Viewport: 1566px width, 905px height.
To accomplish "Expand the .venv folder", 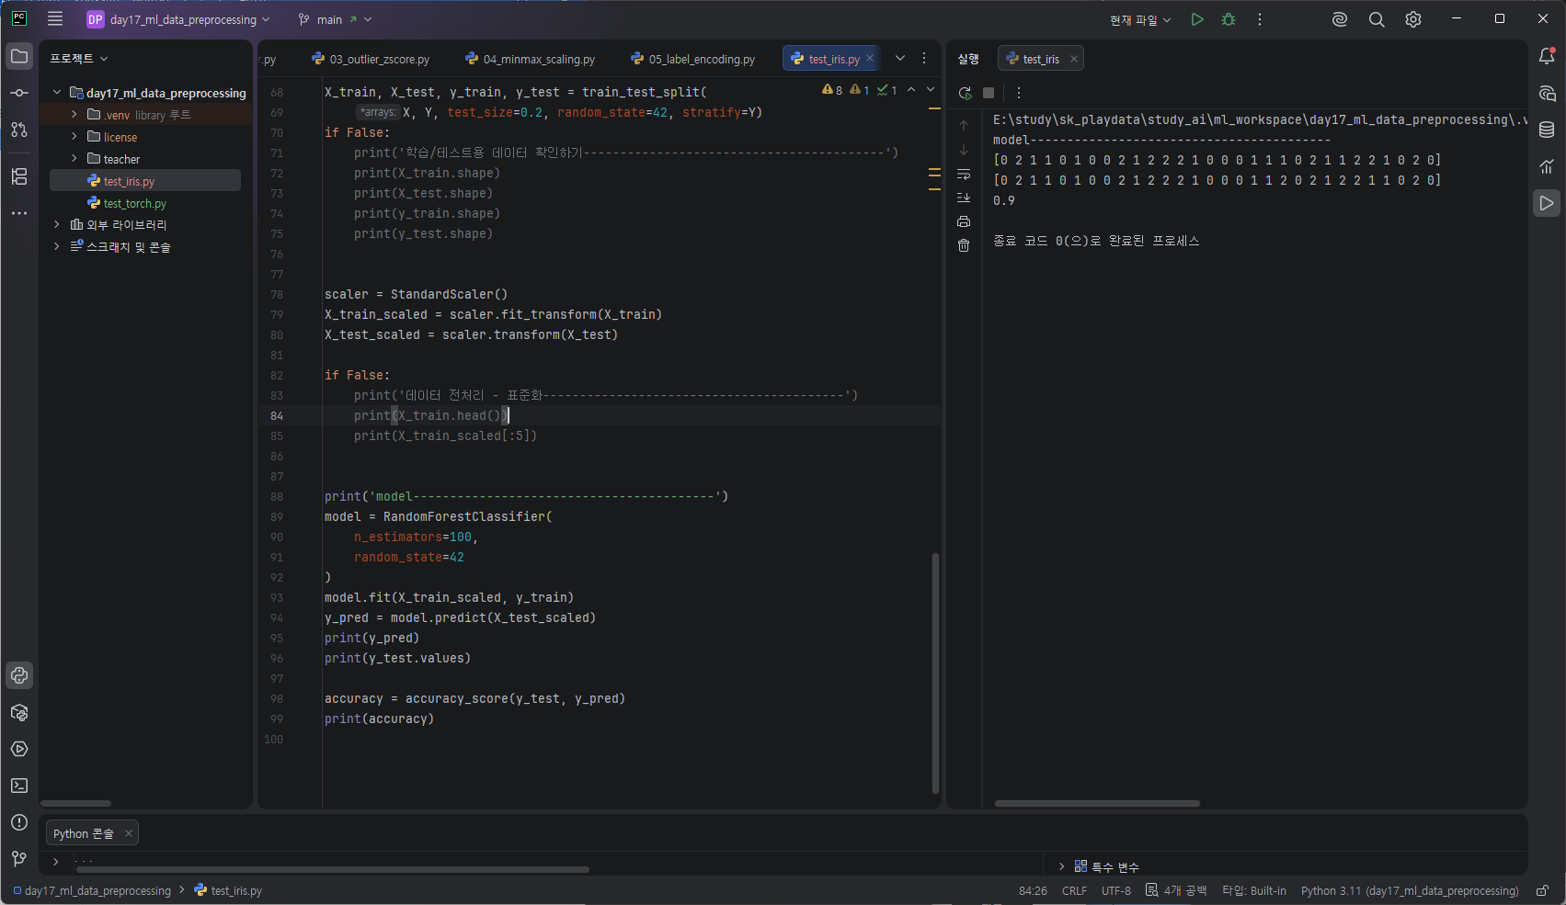I will (74, 114).
